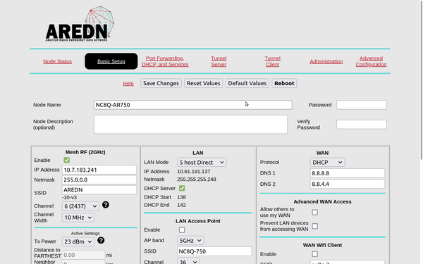Click into the Node Name field
Image resolution: width=423 pixels, height=264 pixels.
click(193, 105)
